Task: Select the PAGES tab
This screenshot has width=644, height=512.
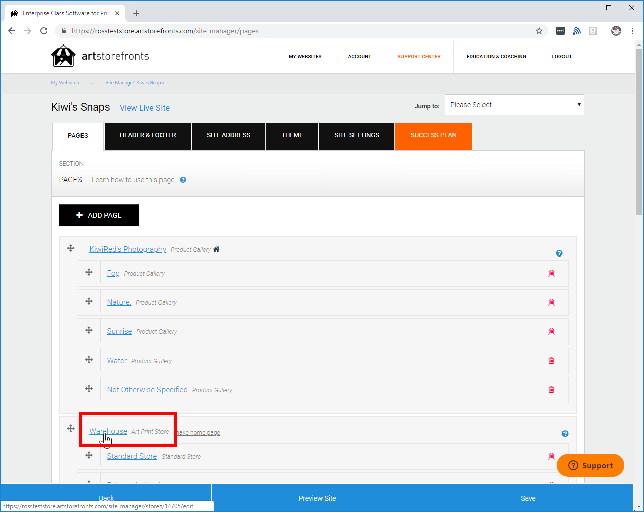Action: 78,136
